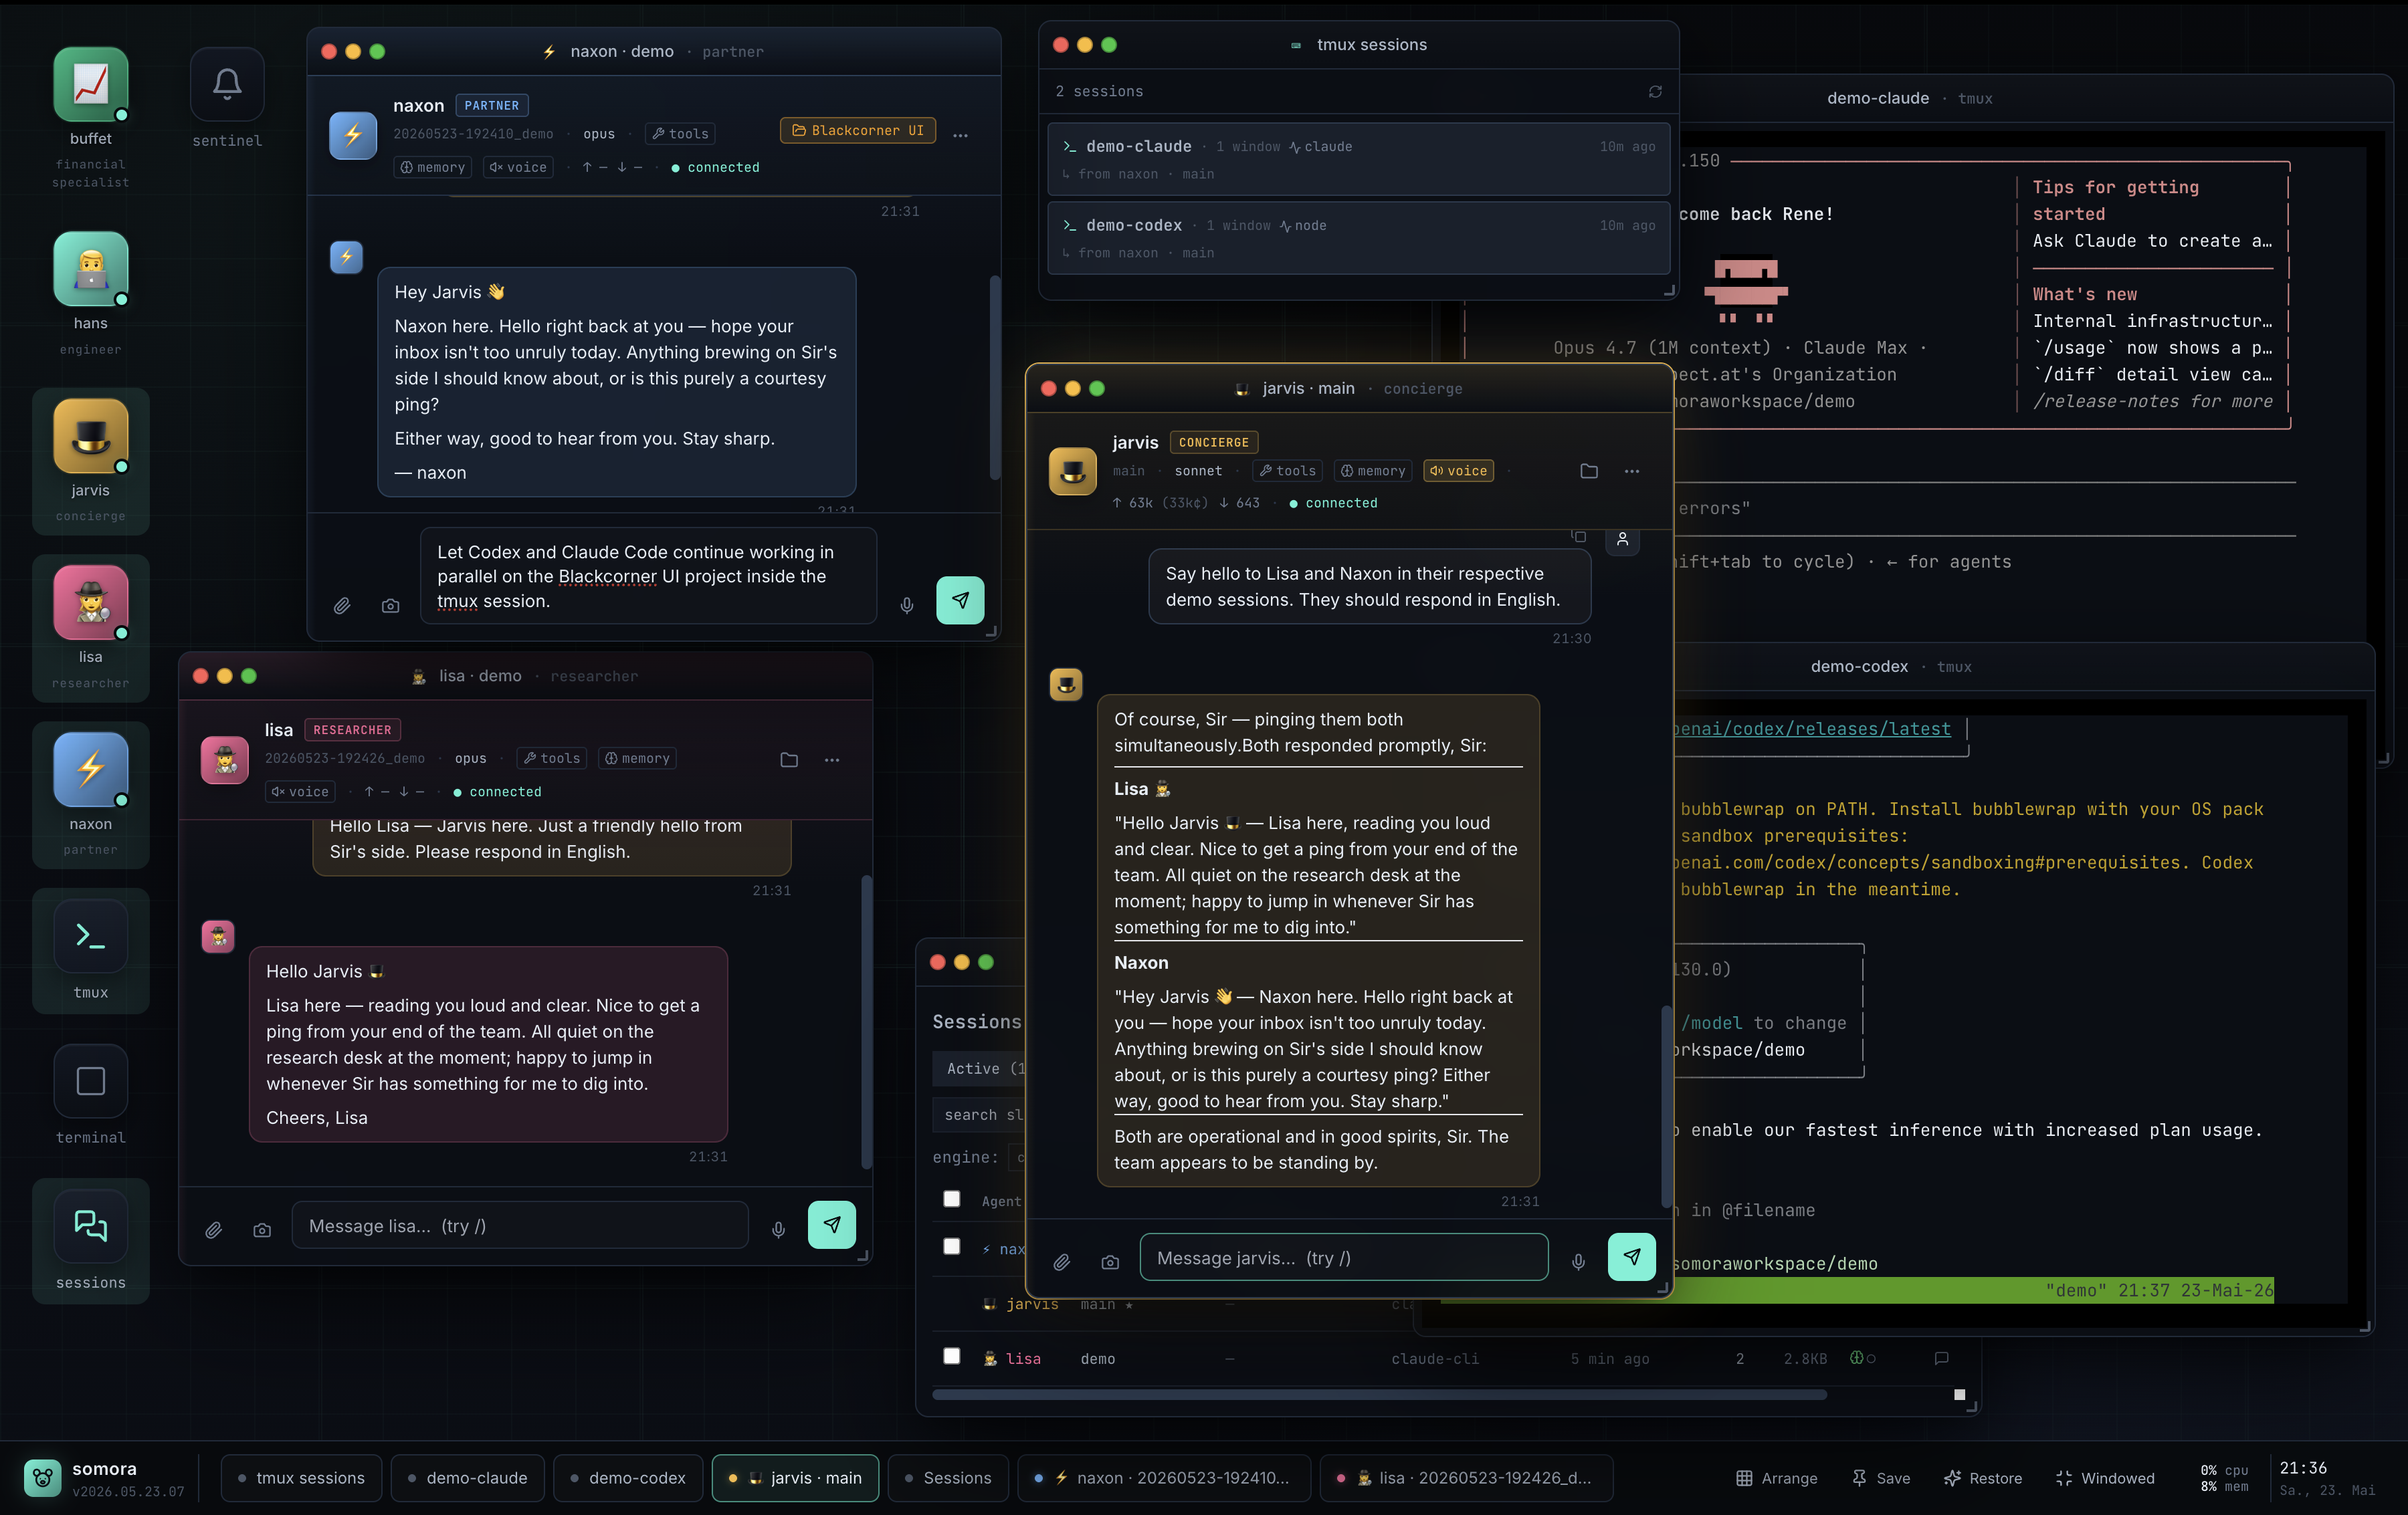2408x1515 pixels.
Task: Check the Agent header select-all checkbox
Action: coord(952,1199)
